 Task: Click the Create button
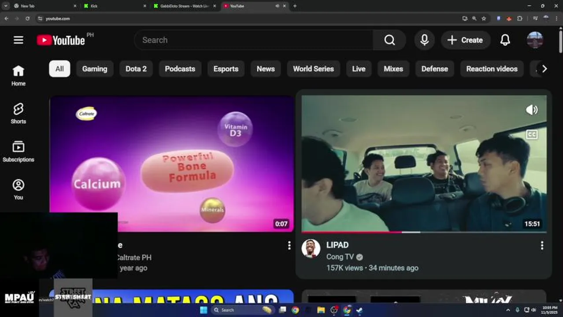pos(466,40)
